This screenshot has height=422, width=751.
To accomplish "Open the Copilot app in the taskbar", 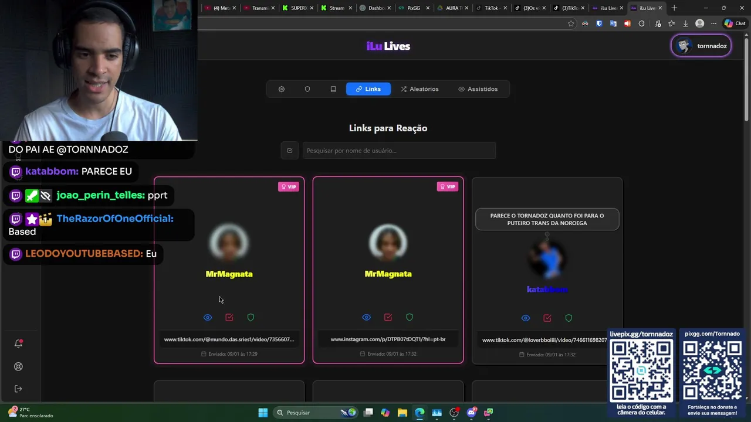I will (385, 413).
